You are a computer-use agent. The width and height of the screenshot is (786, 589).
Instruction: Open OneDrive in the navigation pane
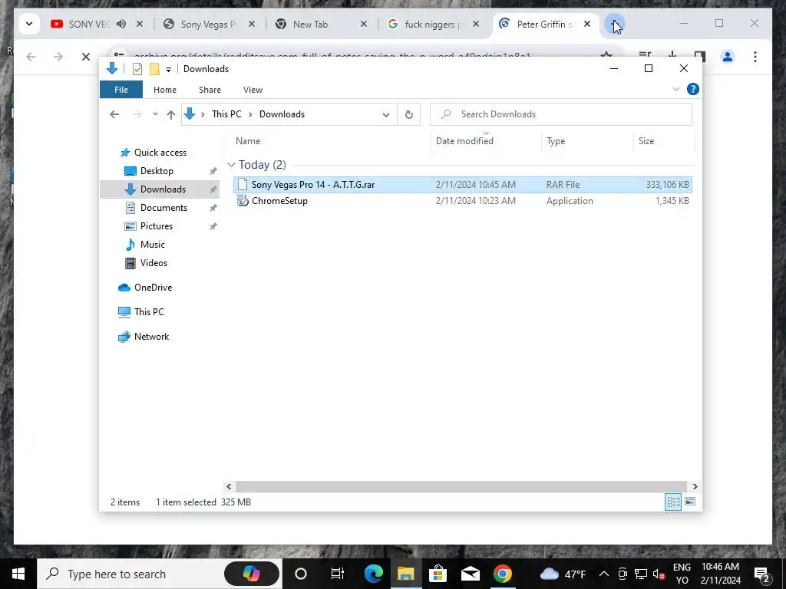(153, 288)
